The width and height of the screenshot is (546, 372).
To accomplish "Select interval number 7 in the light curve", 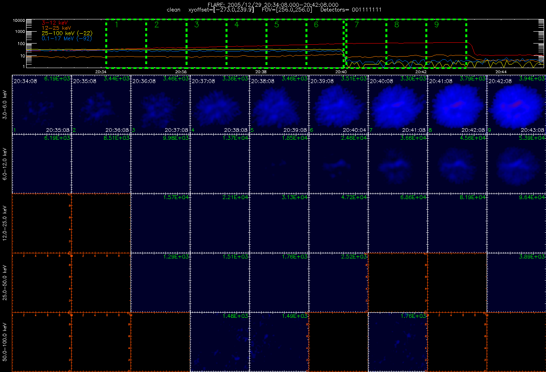I will pos(356,25).
